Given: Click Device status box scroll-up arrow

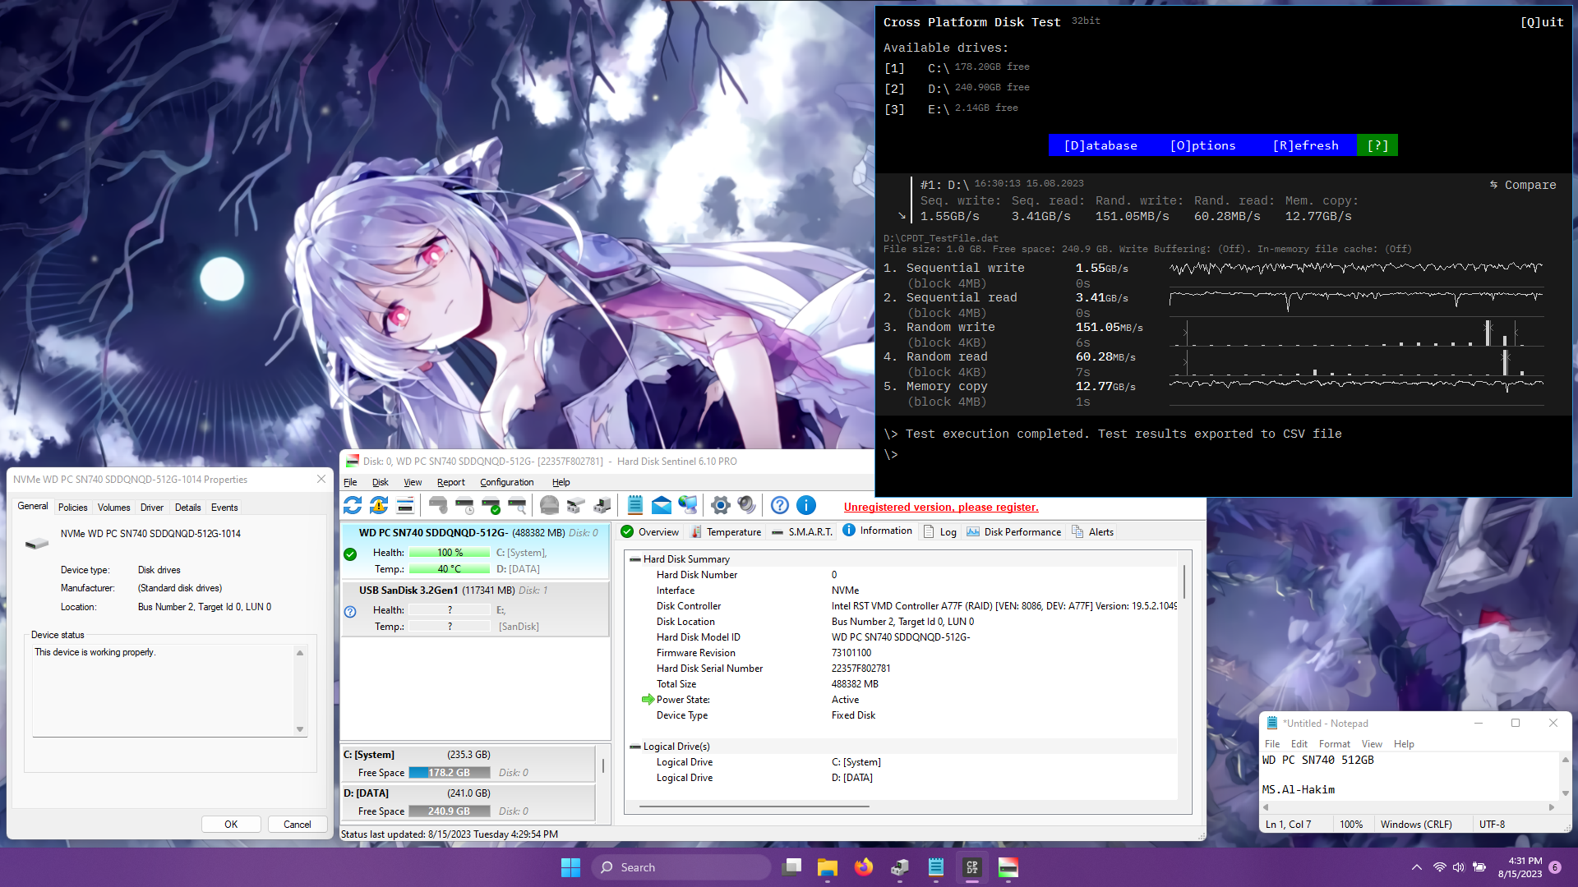Looking at the screenshot, I should pyautogui.click(x=300, y=653).
